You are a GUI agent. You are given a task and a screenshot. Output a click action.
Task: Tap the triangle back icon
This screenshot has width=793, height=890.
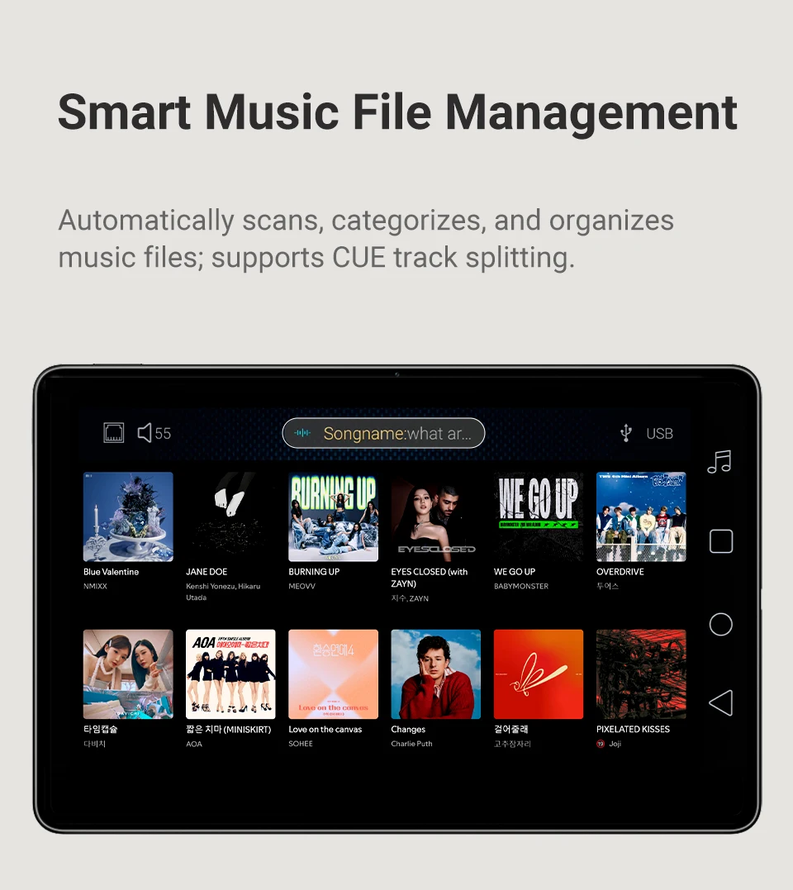coord(720,702)
